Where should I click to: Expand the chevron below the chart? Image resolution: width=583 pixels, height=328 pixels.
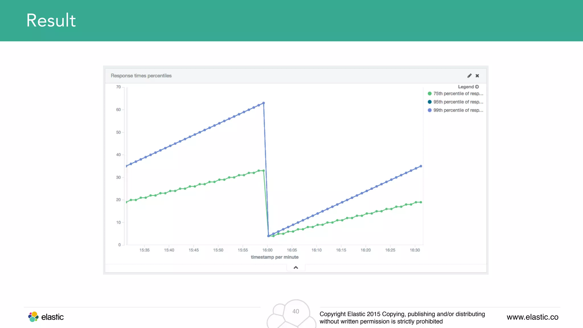click(x=296, y=268)
